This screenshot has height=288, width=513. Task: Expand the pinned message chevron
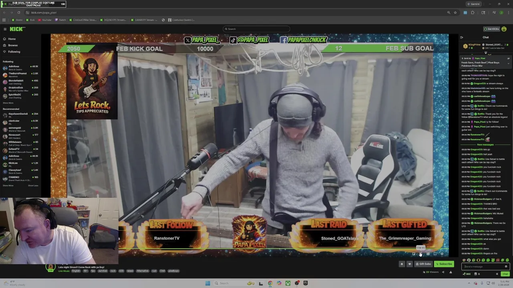508,63
